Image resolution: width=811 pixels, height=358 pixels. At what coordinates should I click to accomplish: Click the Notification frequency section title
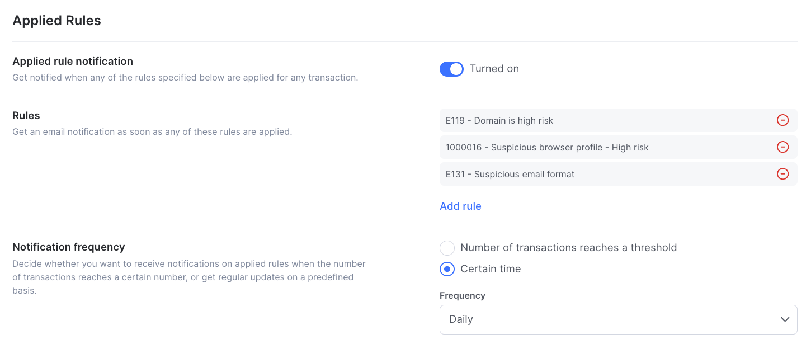point(69,247)
